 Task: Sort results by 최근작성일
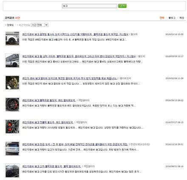coord(24,25)
